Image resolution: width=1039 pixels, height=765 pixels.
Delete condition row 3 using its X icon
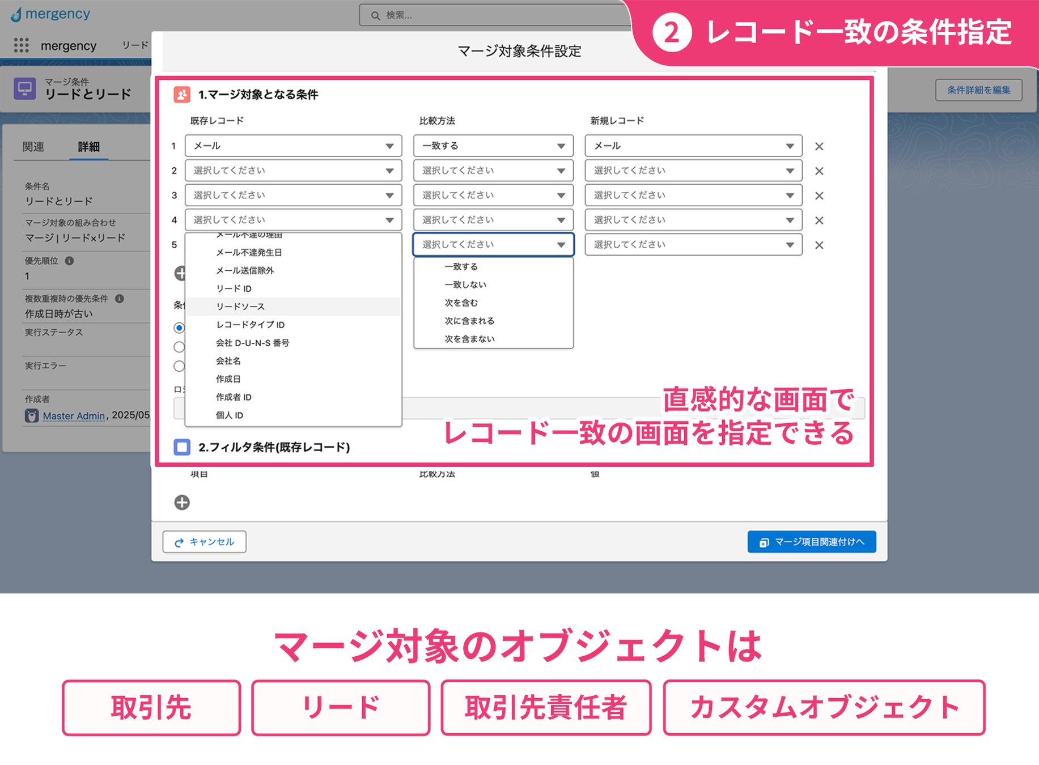click(x=819, y=195)
